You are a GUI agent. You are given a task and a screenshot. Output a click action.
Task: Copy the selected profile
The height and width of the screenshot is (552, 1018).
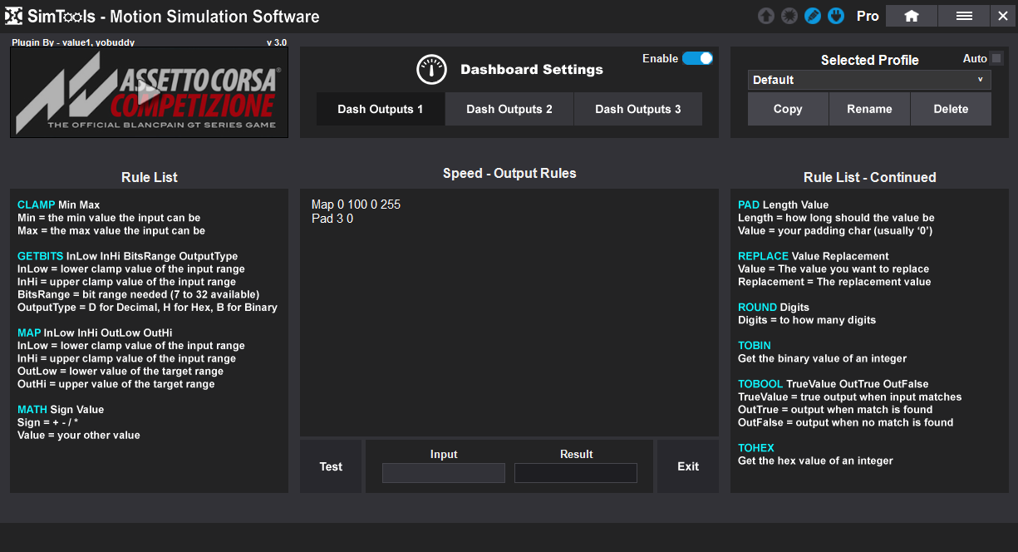tap(787, 109)
